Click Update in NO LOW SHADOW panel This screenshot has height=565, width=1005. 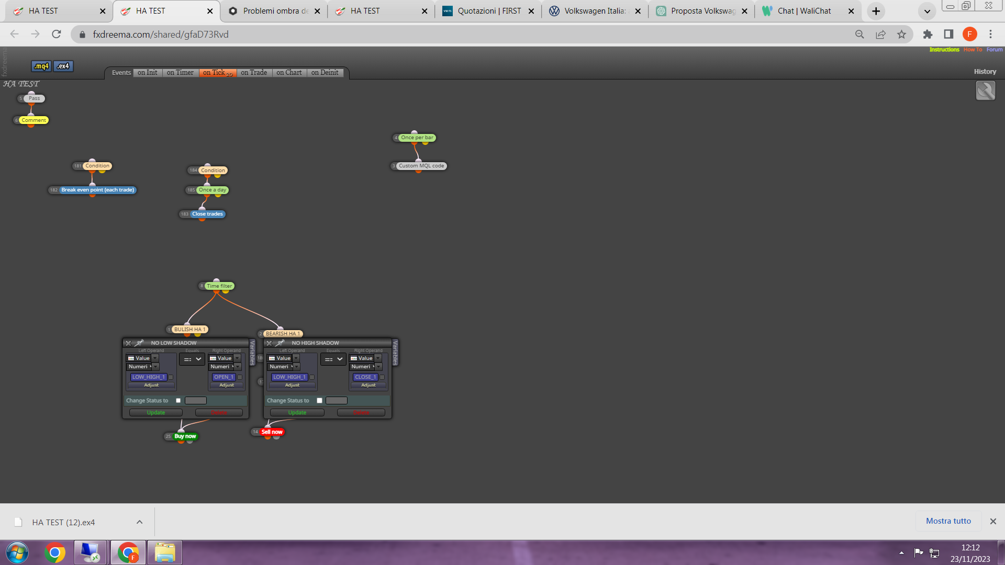pyautogui.click(x=156, y=413)
